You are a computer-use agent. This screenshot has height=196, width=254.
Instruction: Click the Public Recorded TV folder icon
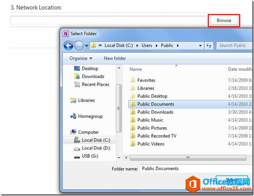tap(132, 136)
